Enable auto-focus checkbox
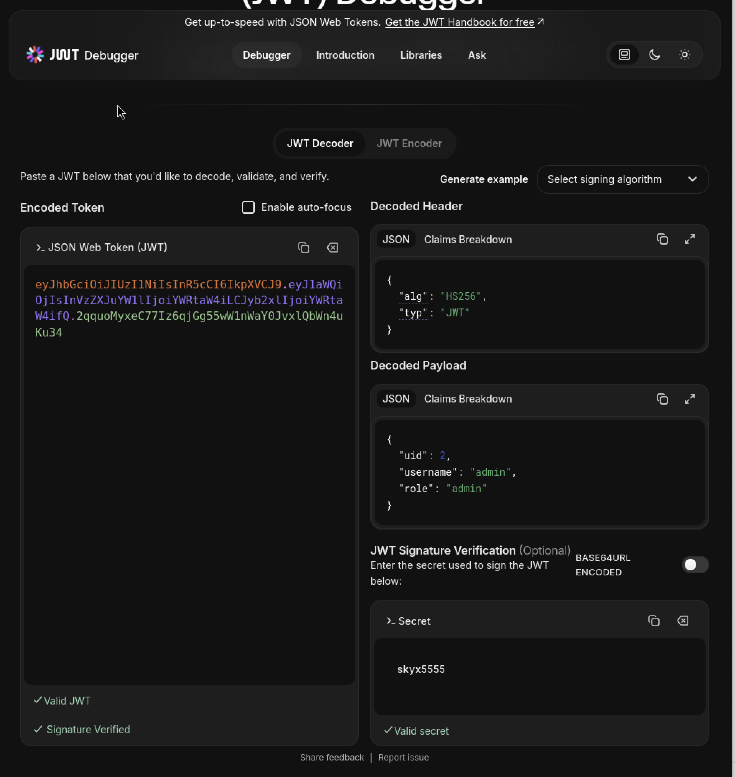This screenshot has width=735, height=777. tap(248, 207)
